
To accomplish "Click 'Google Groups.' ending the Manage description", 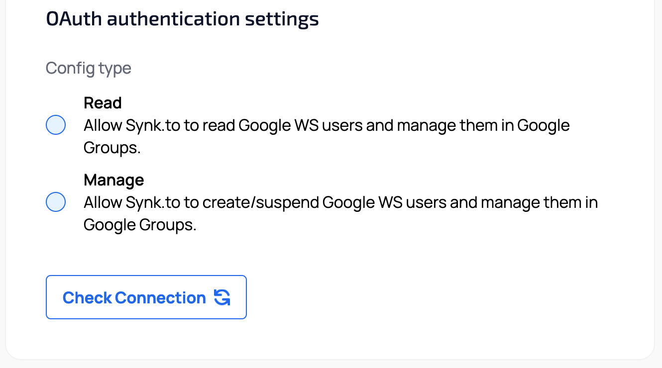I will [140, 225].
